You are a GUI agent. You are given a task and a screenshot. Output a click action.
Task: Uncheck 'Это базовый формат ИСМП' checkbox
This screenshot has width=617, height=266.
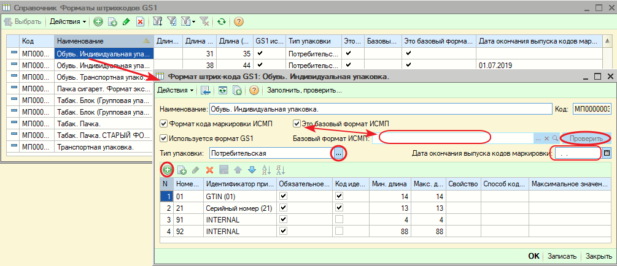click(297, 123)
